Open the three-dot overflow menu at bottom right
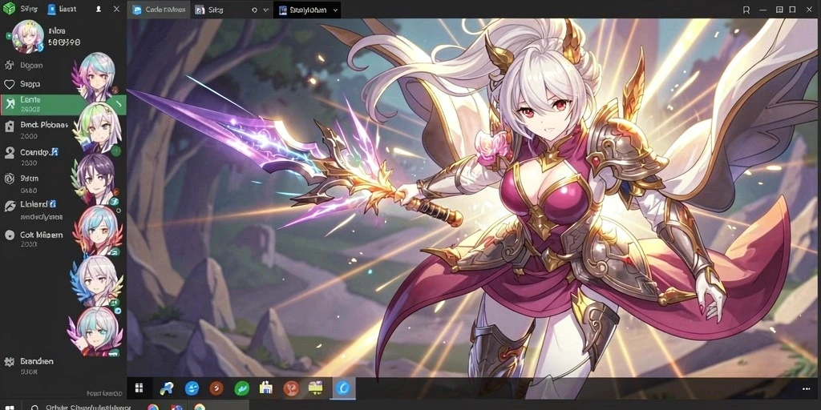The width and height of the screenshot is (821, 410). tap(806, 388)
